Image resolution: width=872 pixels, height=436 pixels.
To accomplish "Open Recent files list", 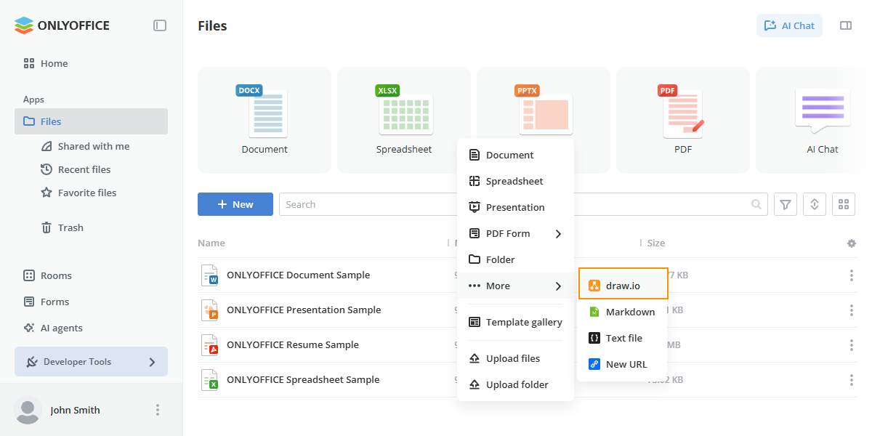I will [x=76, y=169].
